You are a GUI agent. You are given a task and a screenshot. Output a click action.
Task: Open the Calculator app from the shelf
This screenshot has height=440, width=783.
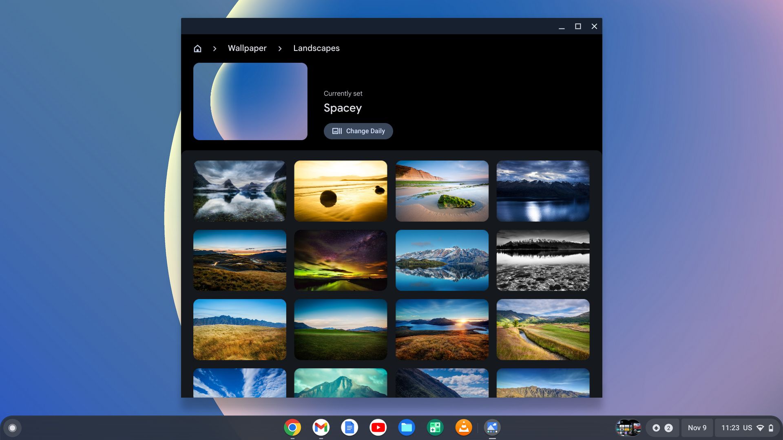pos(435,427)
